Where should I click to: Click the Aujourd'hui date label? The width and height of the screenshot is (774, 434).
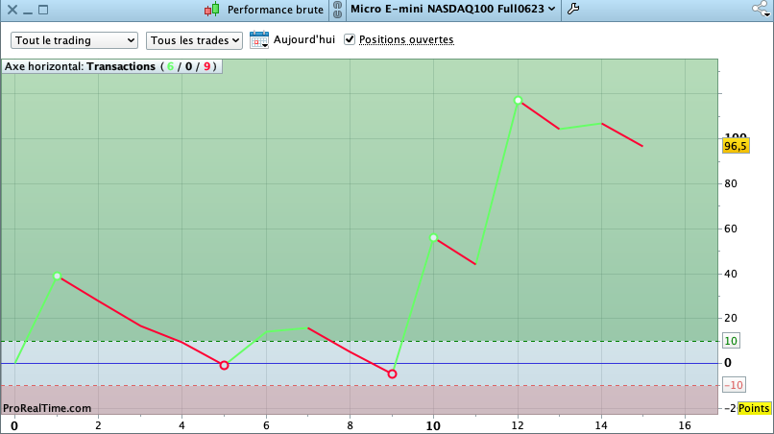(x=304, y=39)
